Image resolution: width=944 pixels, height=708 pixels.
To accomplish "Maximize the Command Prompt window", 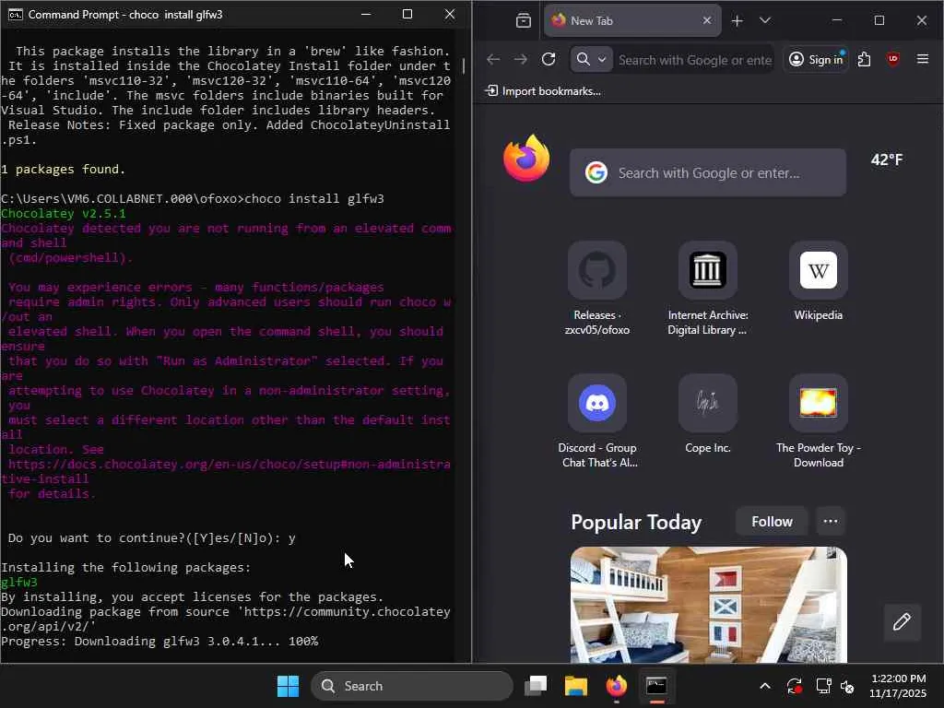I will pyautogui.click(x=407, y=15).
